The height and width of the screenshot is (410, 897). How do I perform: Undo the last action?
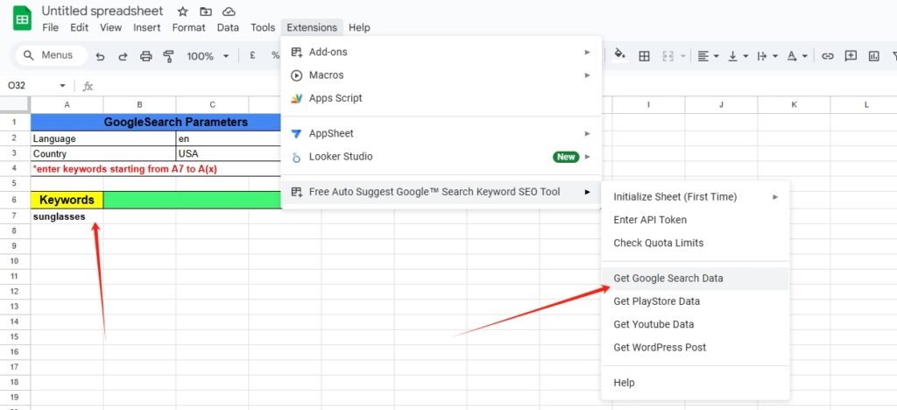tap(100, 56)
